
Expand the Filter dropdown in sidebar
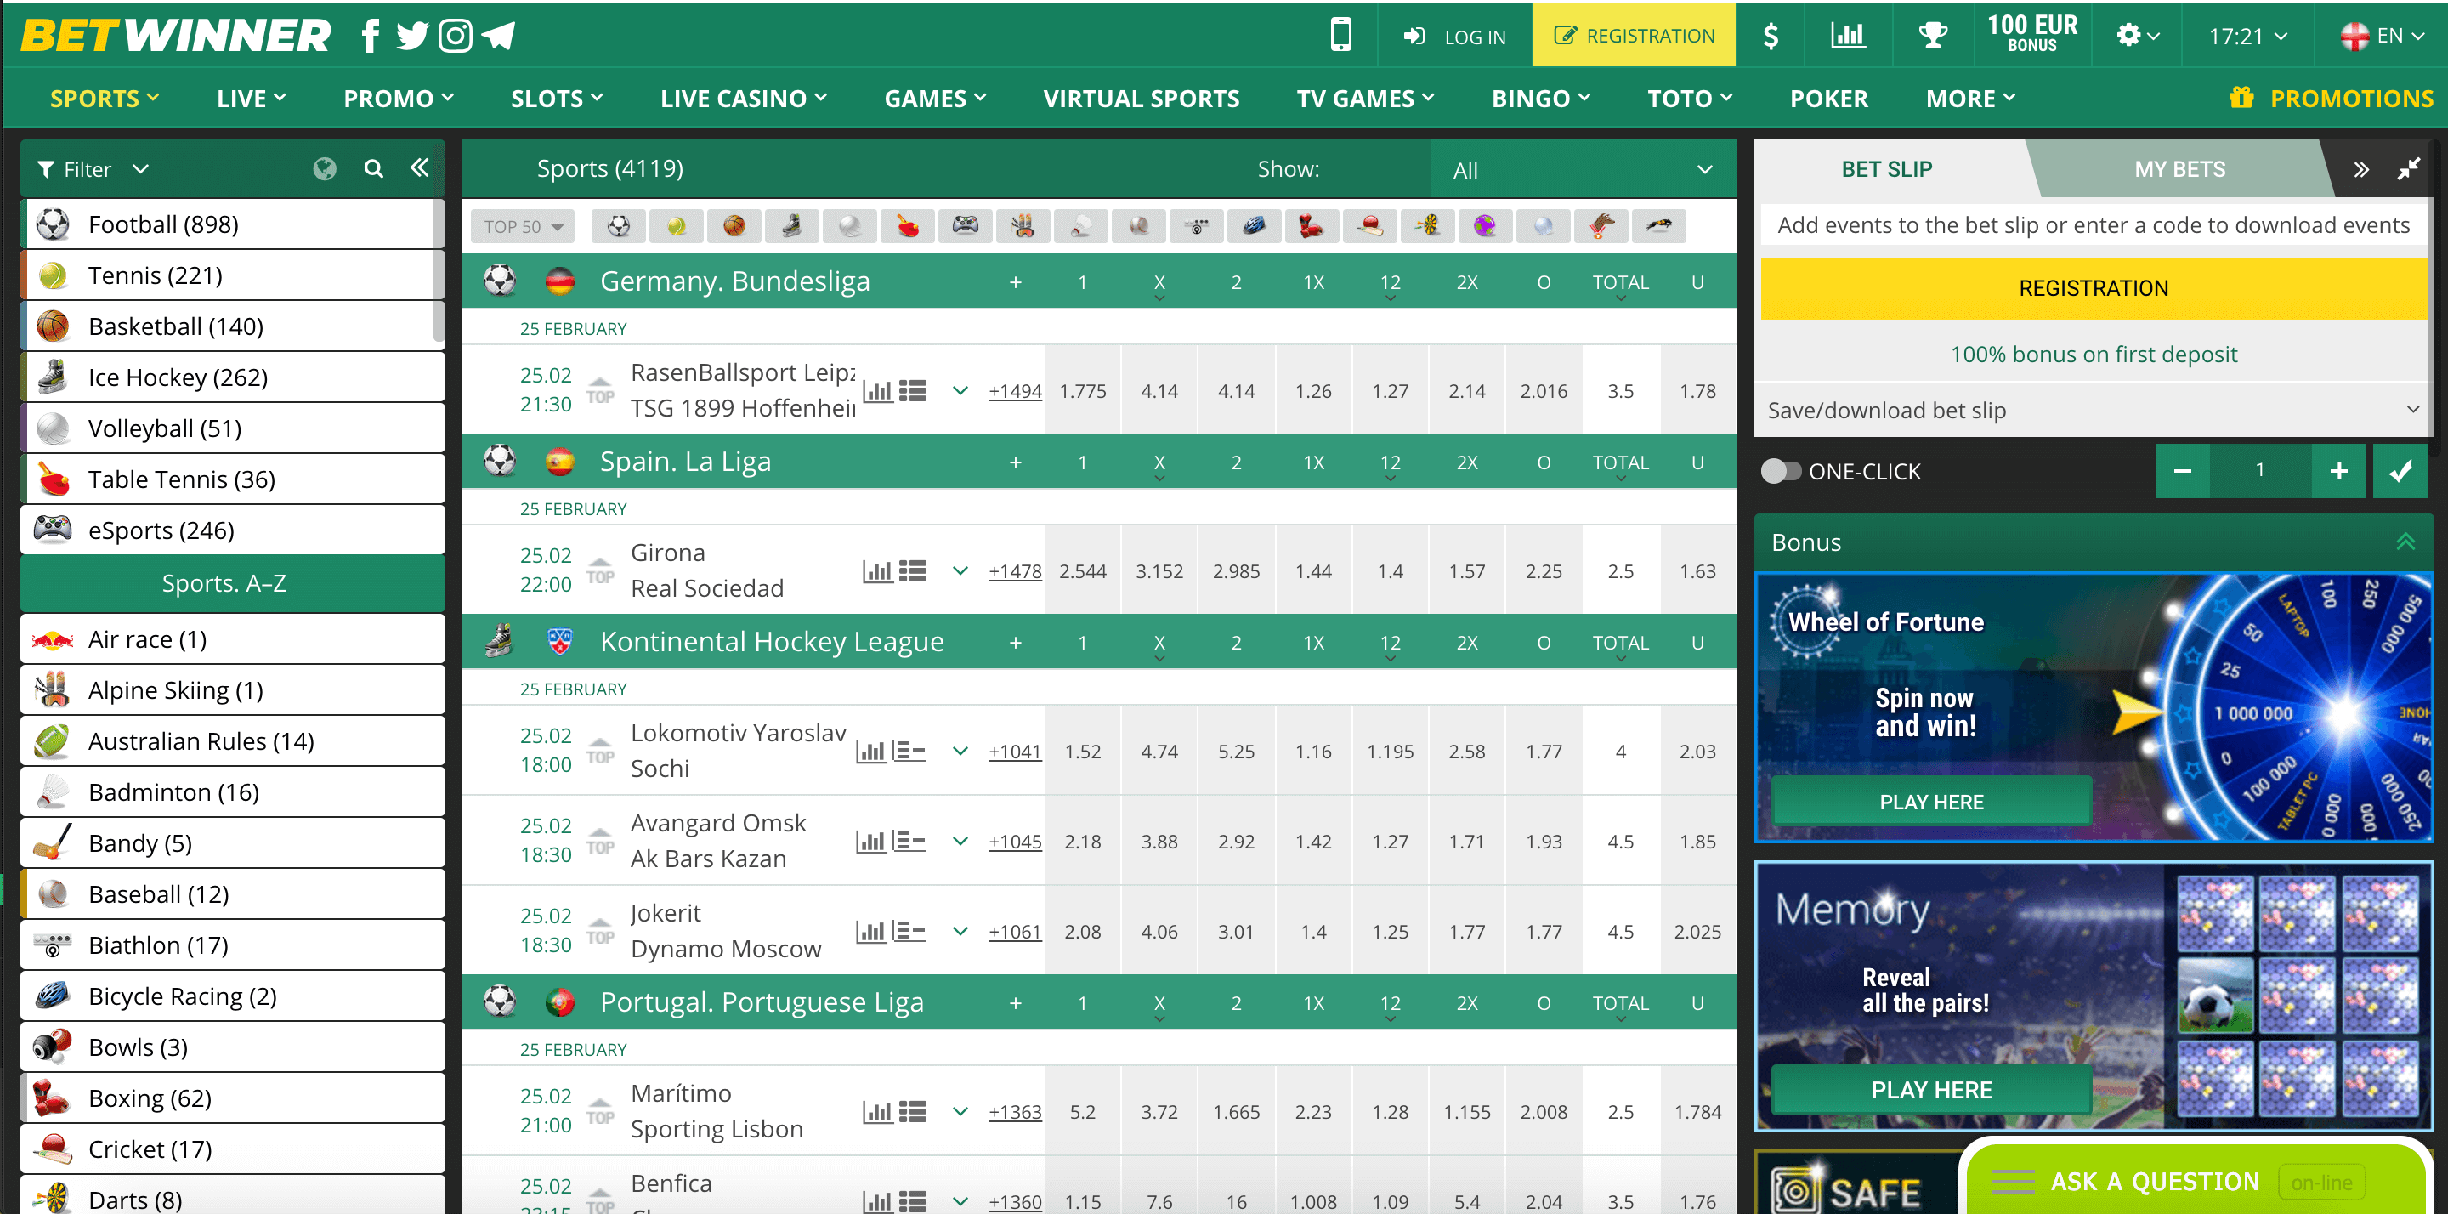click(x=93, y=169)
